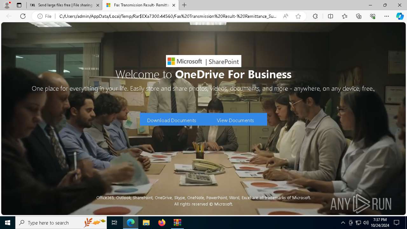Screen dimensions: 407x229
Task: Open a new browser tab
Action: pos(184,5)
